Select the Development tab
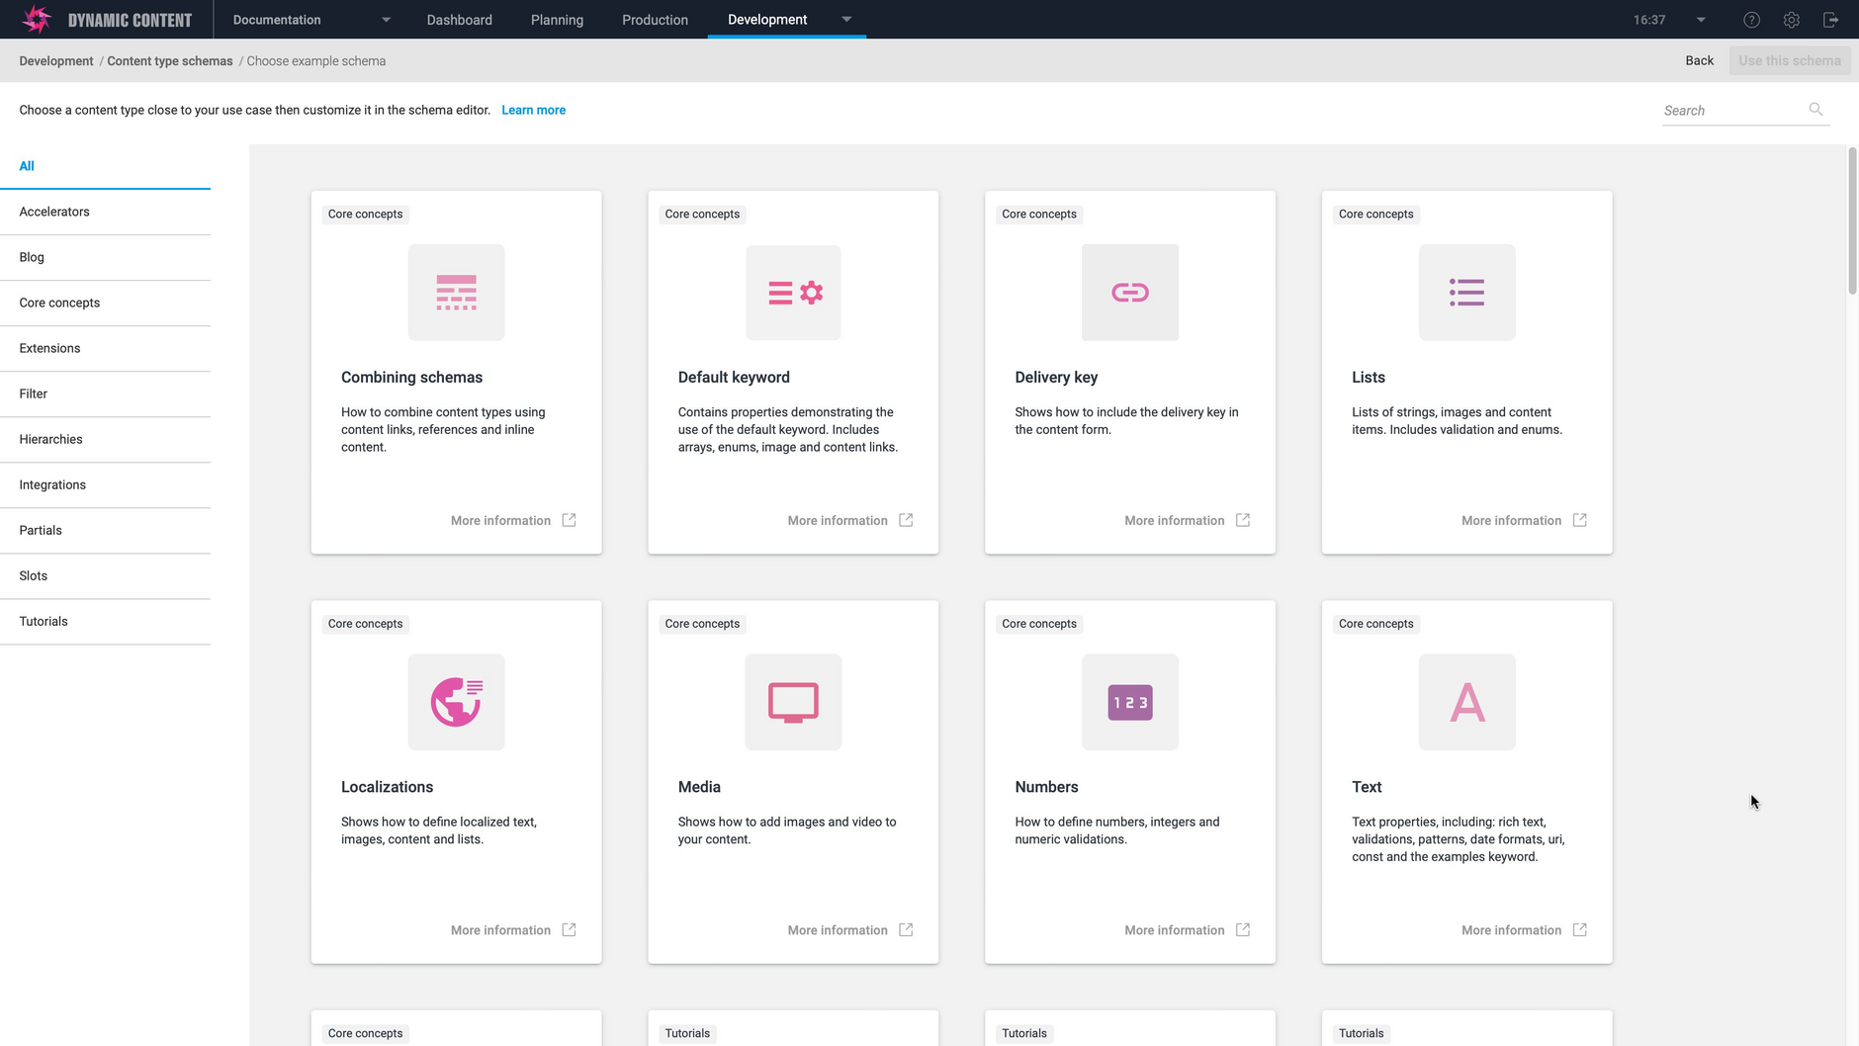 767,19
